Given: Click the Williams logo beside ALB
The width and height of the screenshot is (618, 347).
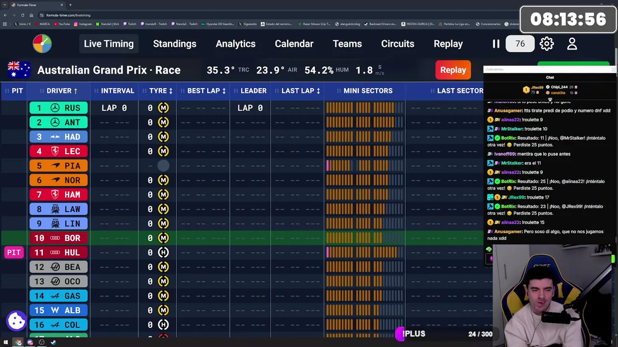Looking at the screenshot, I should (55, 310).
